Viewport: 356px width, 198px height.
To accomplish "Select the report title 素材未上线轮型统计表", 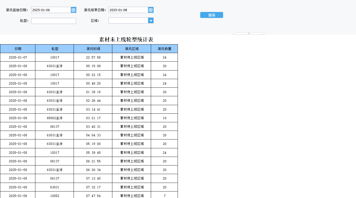I will pos(126,40).
